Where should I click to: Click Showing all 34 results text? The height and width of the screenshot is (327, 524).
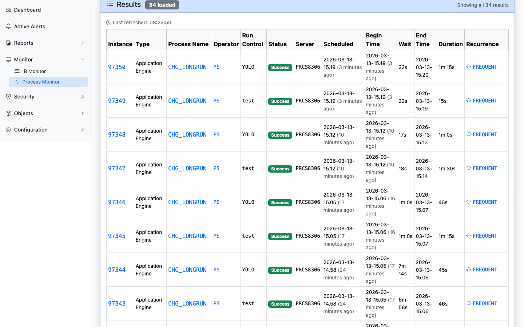pyautogui.click(x=483, y=5)
